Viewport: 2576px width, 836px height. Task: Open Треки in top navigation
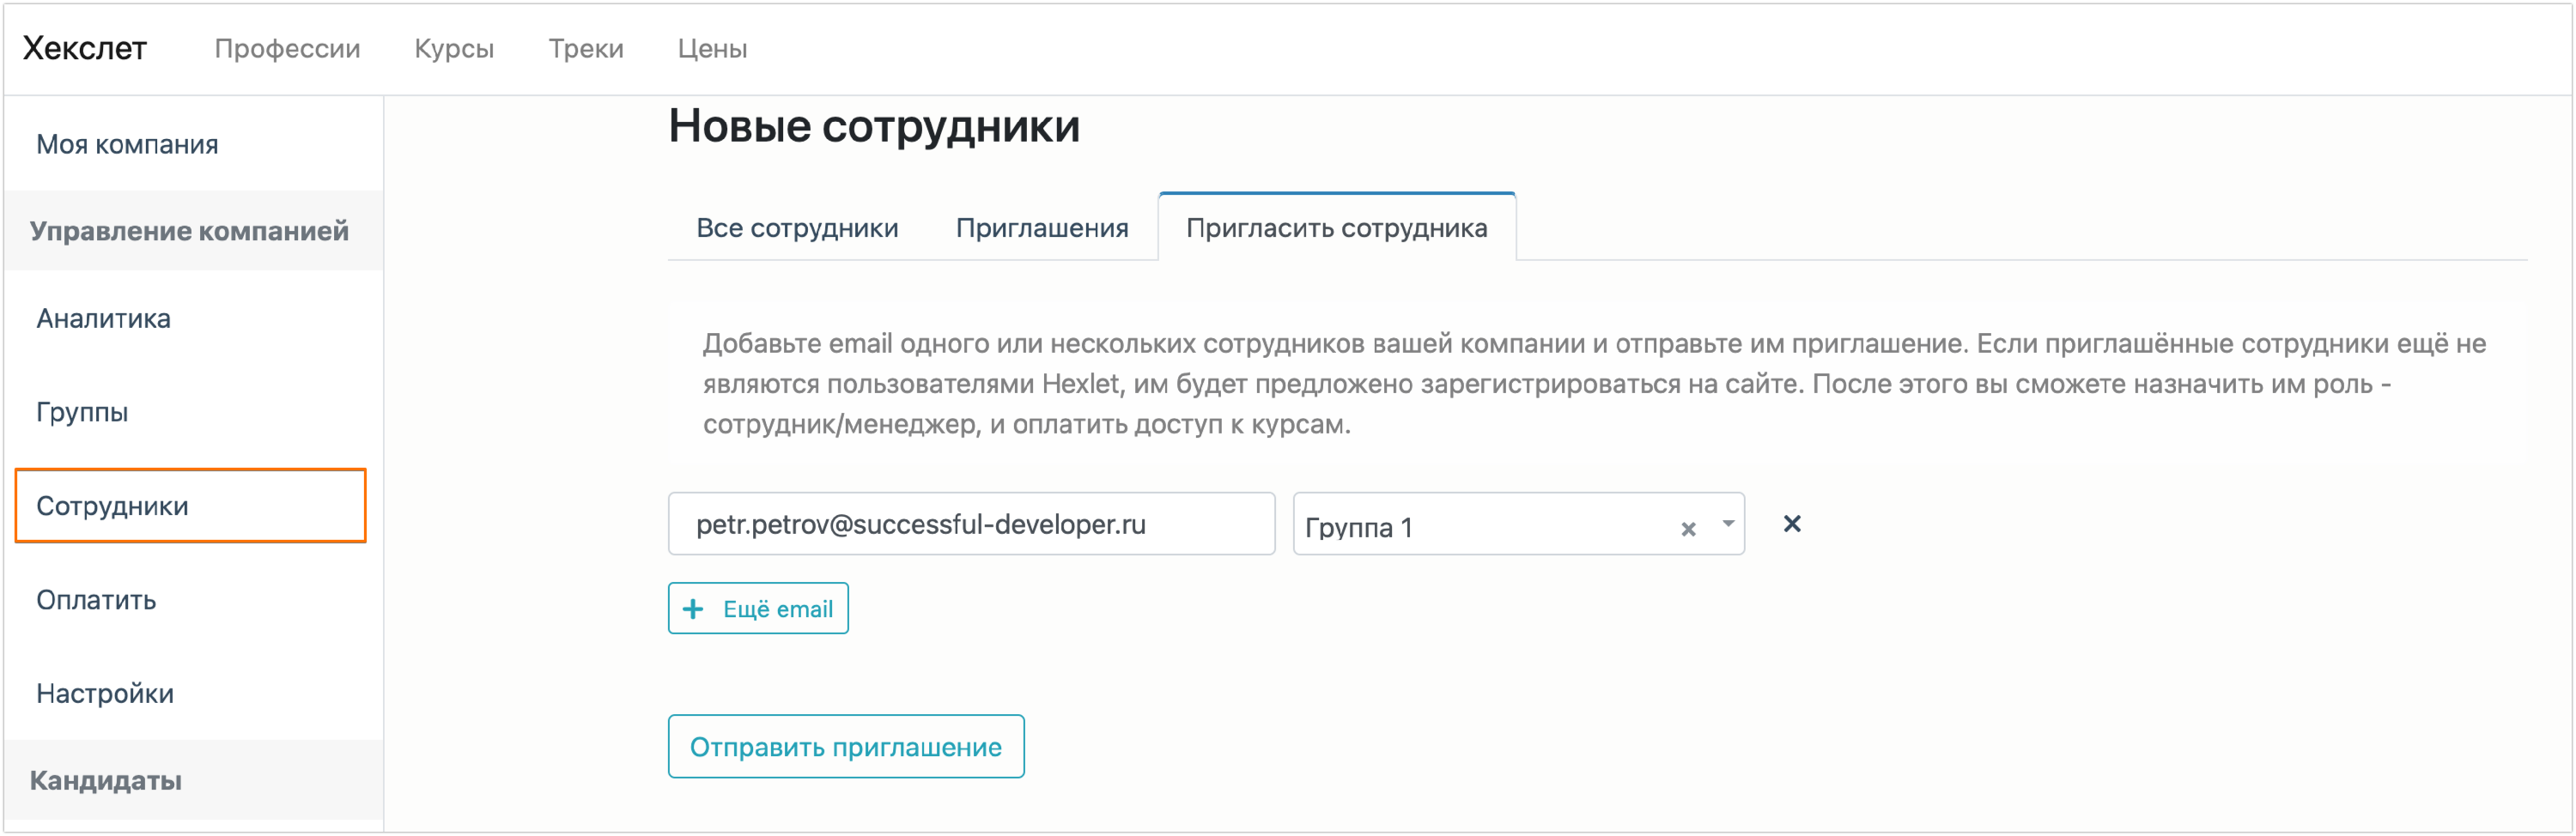586,48
